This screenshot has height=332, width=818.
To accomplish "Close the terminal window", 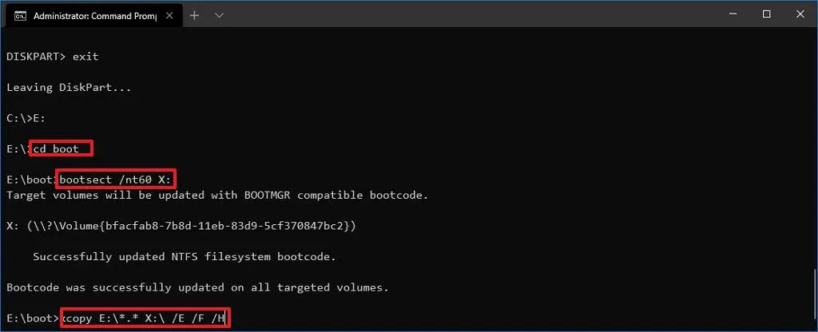I will click(x=801, y=14).
